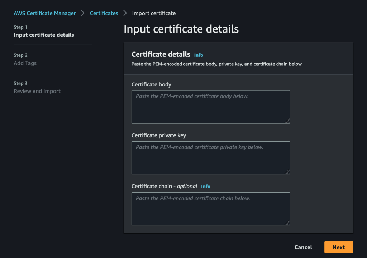Click the Input certificate details page title
Image resolution: width=367 pixels, height=258 pixels.
click(x=181, y=29)
